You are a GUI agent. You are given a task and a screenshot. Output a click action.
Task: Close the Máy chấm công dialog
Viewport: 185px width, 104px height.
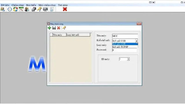tap(139, 24)
